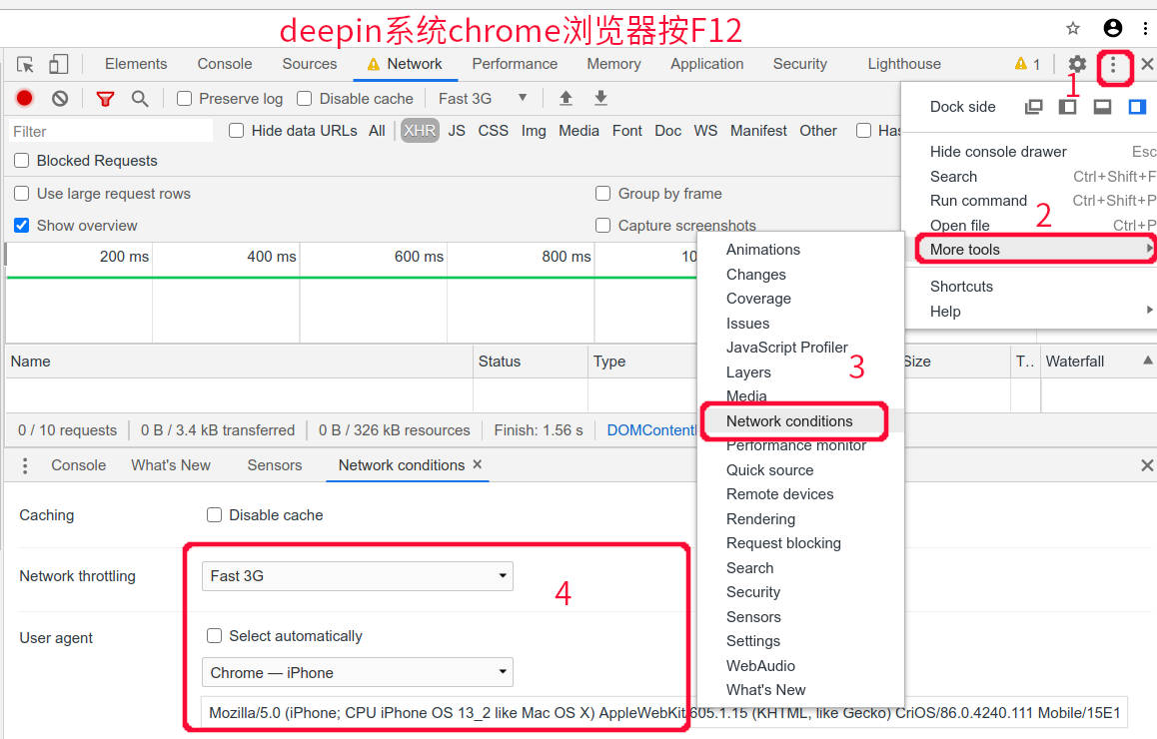Toggle the device toolbar icon

[58, 64]
